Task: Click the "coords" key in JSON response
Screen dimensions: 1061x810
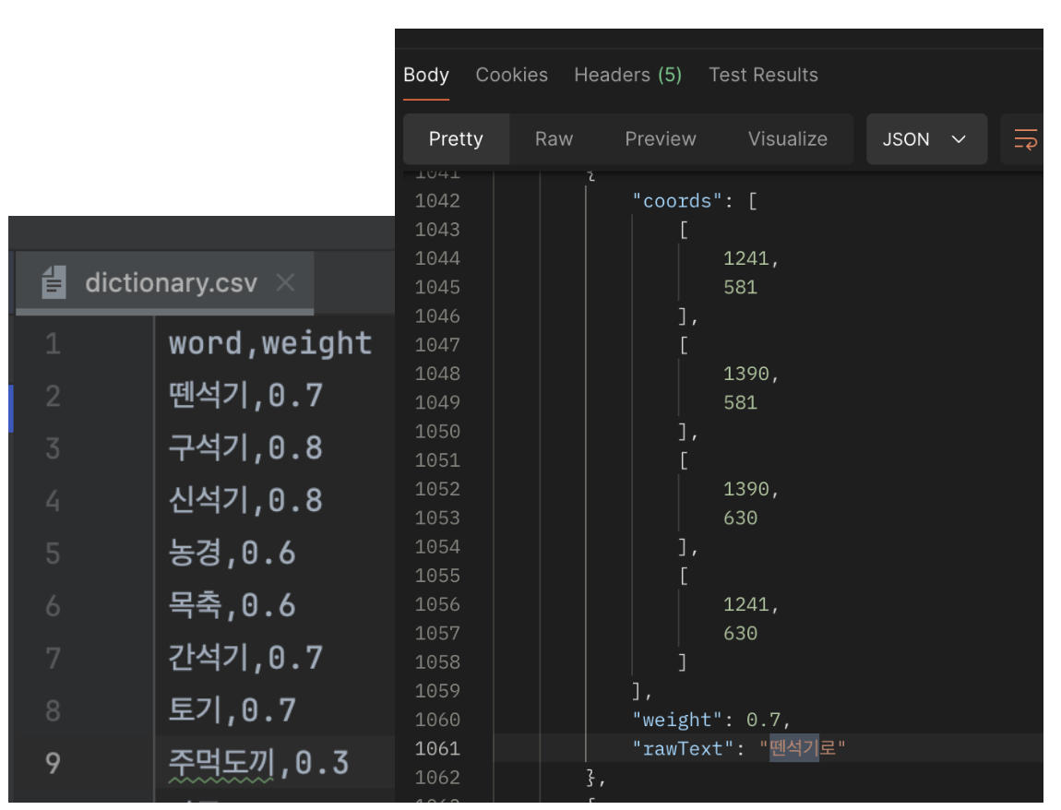Action: click(677, 201)
